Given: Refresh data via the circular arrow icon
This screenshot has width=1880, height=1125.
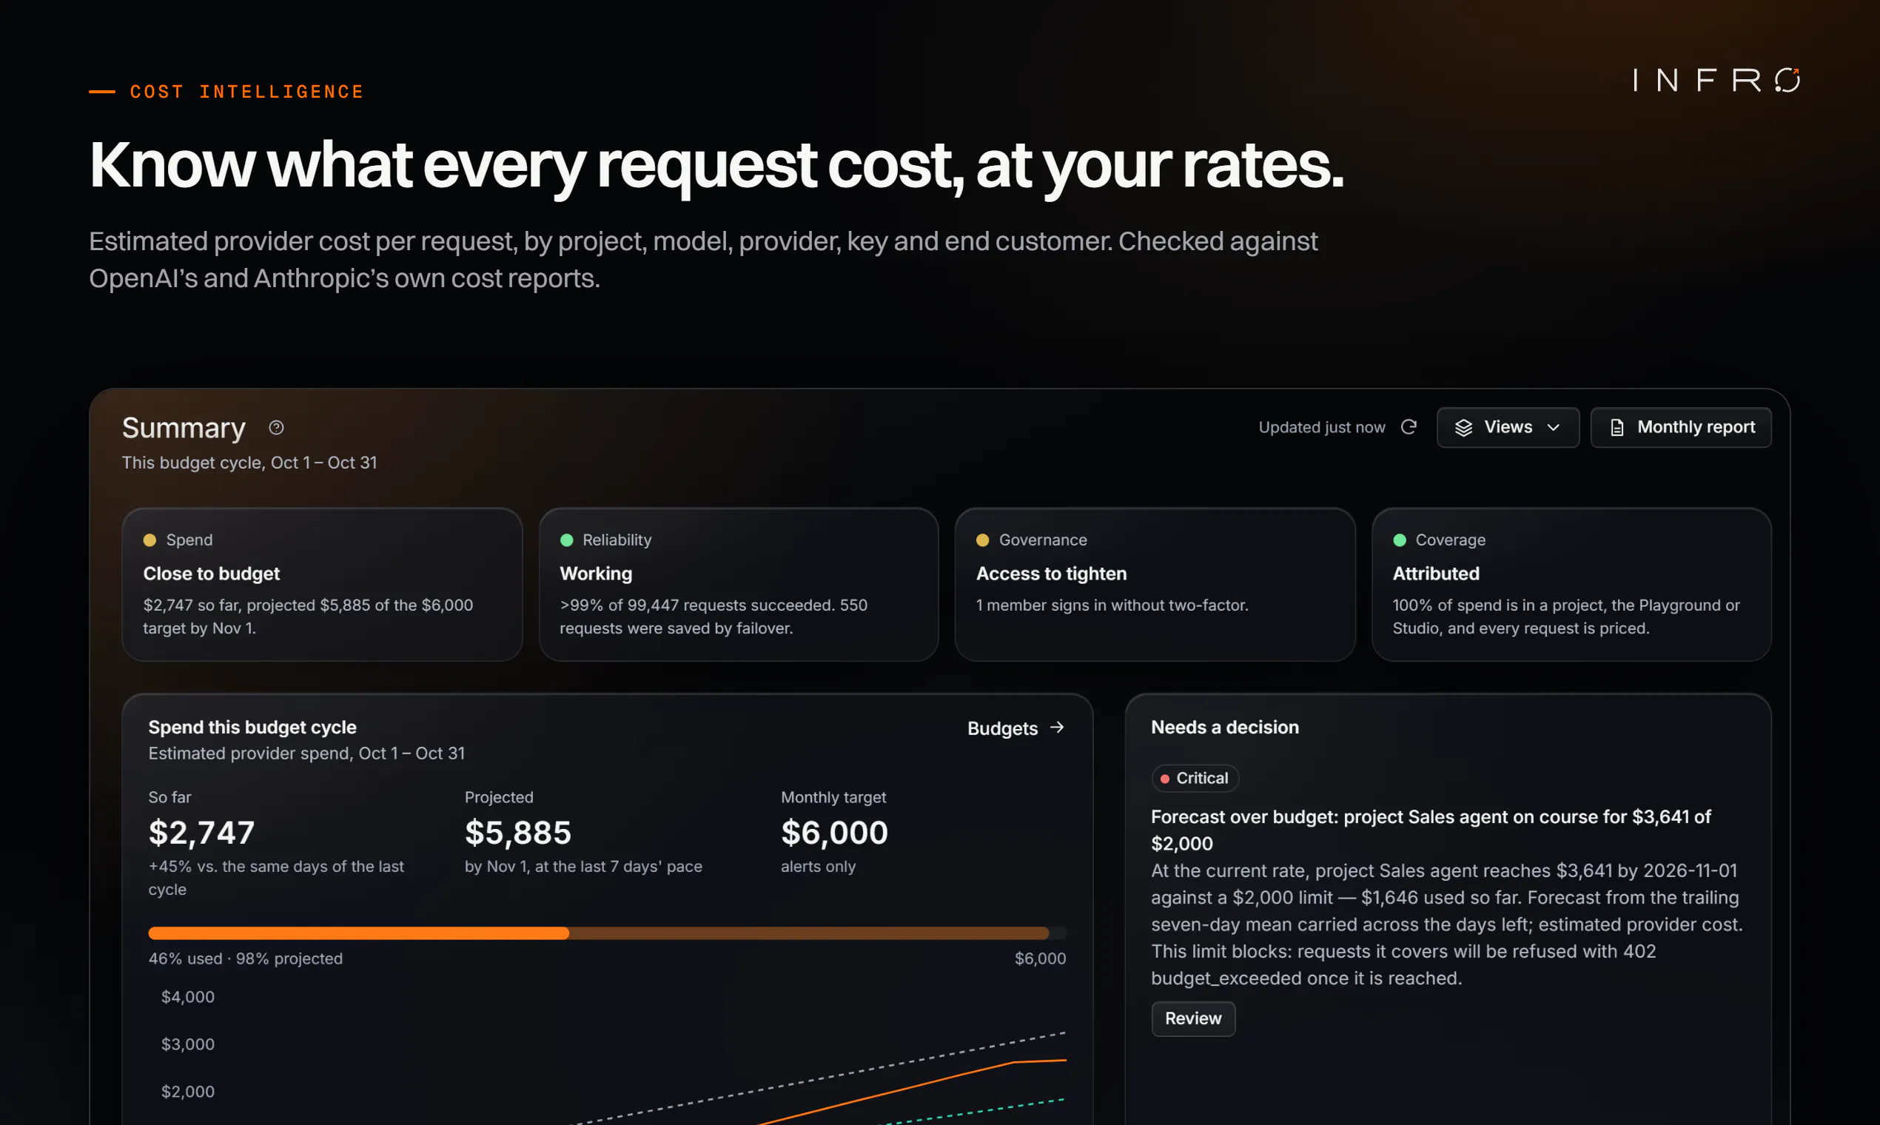Looking at the screenshot, I should 1409,427.
